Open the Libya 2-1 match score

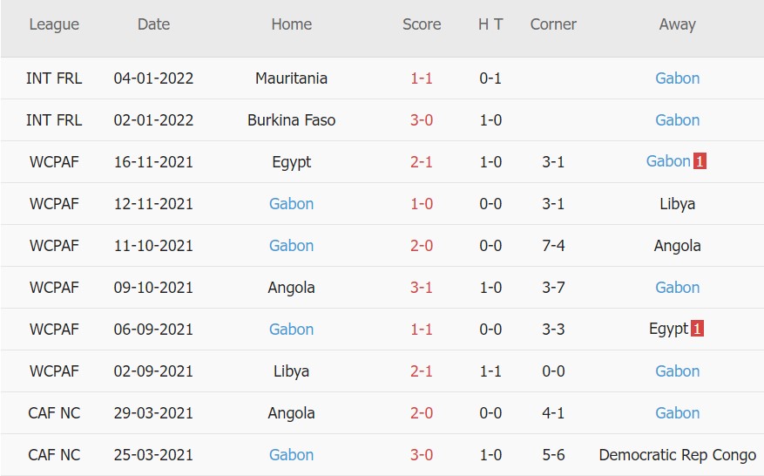[422, 371]
